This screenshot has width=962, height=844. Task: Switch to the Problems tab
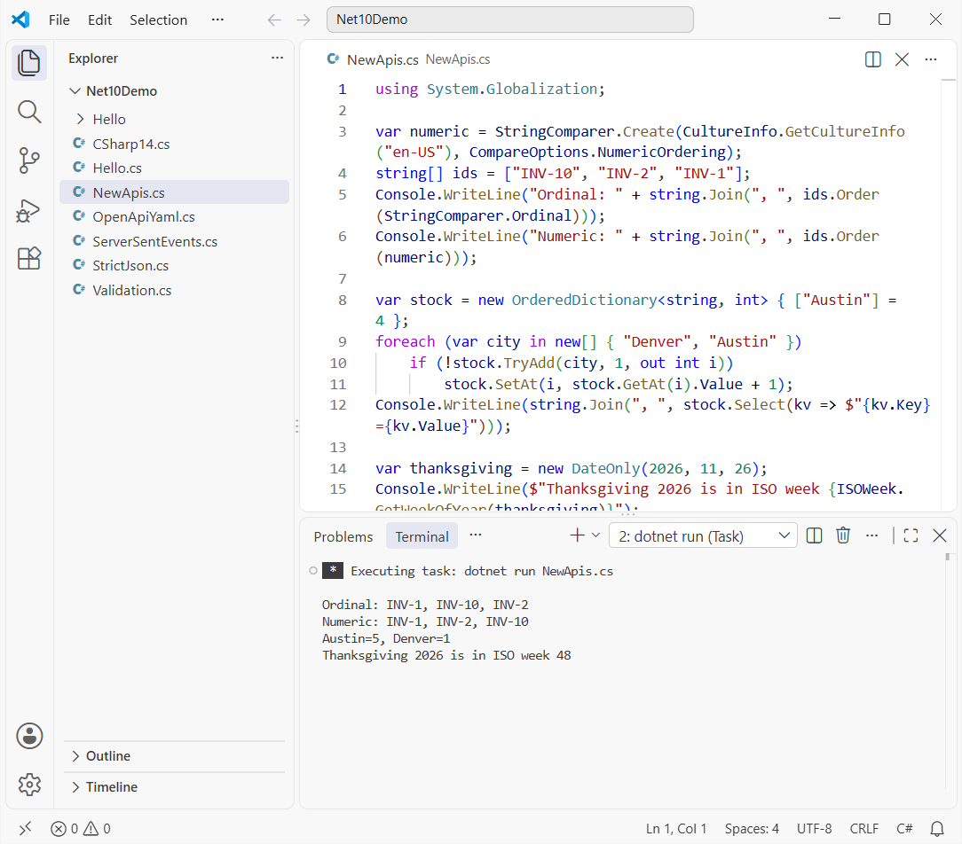tap(343, 536)
